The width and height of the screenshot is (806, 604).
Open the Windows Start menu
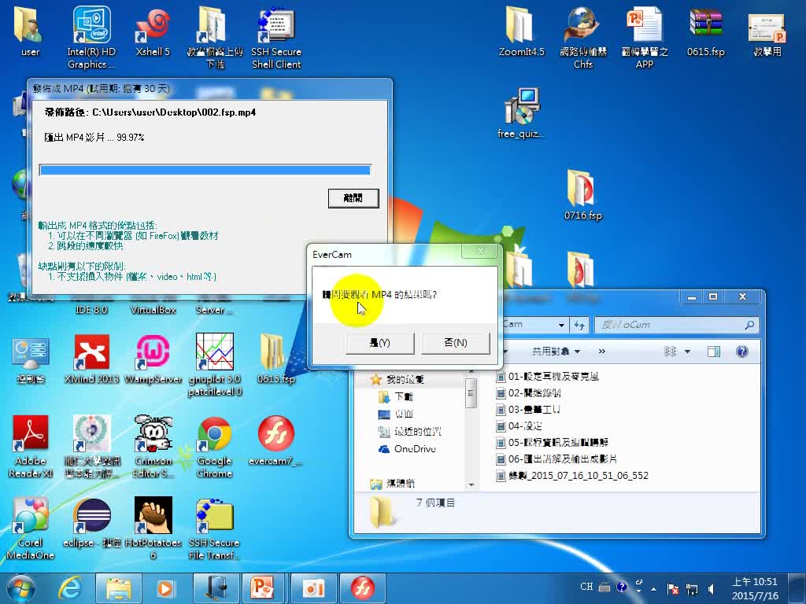(20, 588)
